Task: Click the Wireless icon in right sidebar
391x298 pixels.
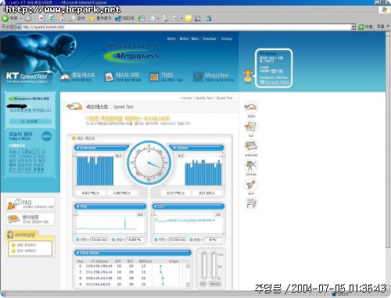Action: [x=251, y=146]
